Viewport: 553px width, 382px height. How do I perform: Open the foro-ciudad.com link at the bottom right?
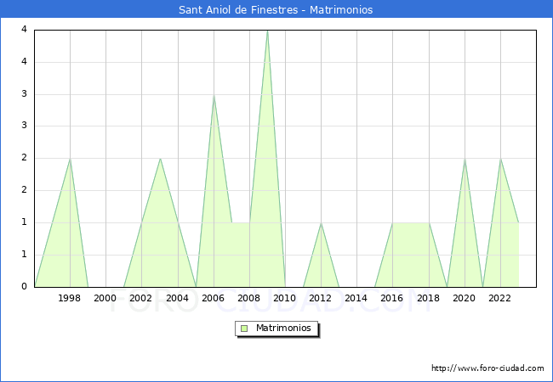pos(487,368)
